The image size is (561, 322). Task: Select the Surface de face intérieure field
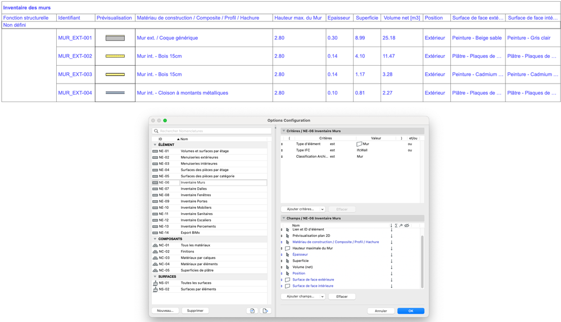[313, 286]
